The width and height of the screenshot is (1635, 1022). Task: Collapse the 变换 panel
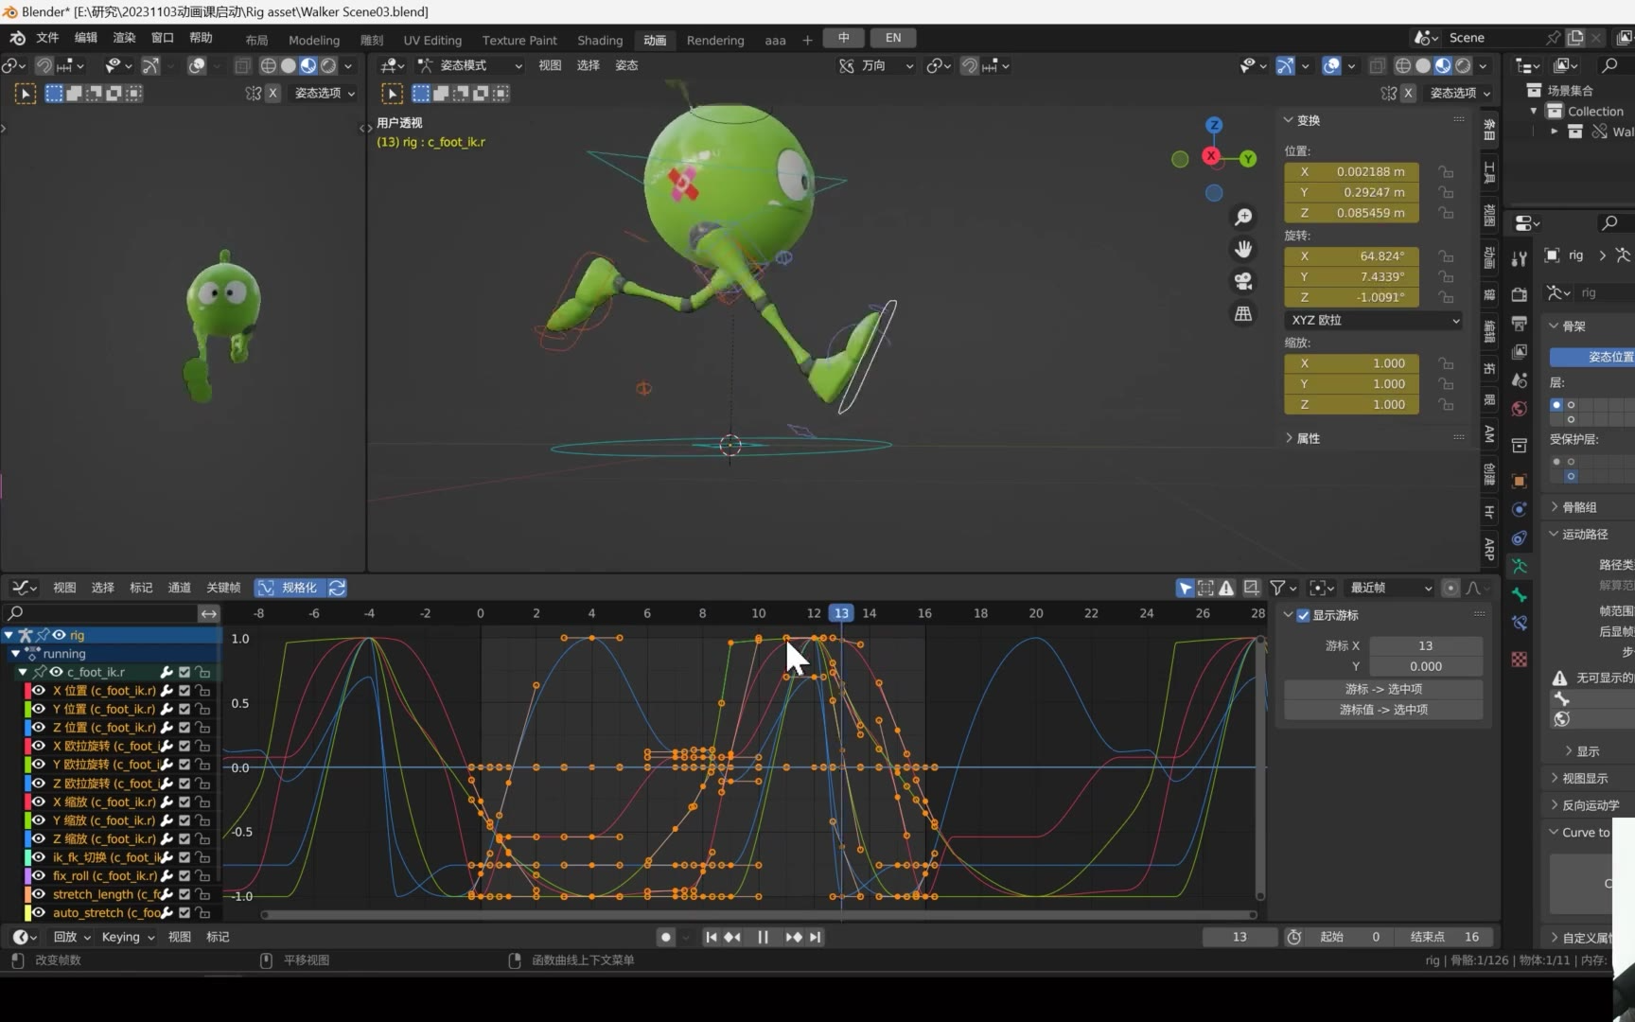pyautogui.click(x=1288, y=120)
